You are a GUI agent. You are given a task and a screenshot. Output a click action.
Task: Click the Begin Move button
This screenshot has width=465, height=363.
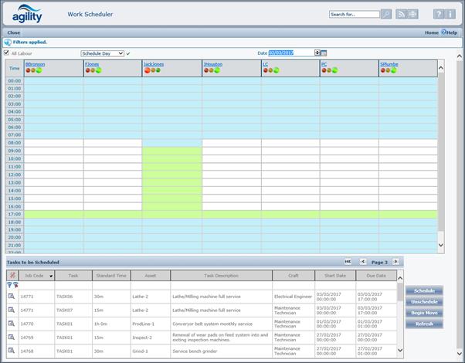[x=424, y=313]
